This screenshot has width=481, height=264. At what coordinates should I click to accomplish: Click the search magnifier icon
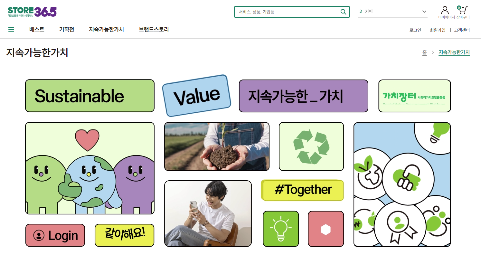click(343, 12)
